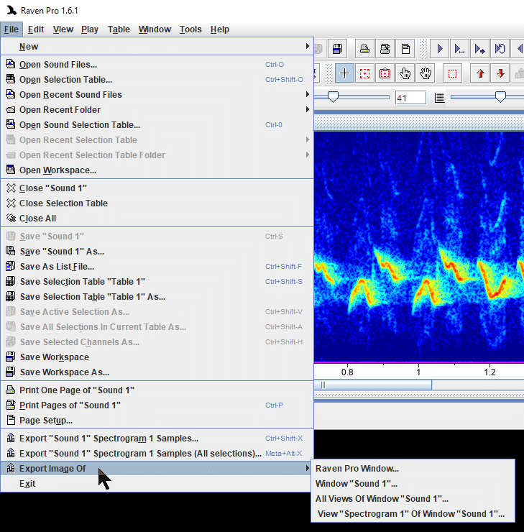Click the Open Sound Files menu item
This screenshot has width=524, height=532.
tap(157, 65)
